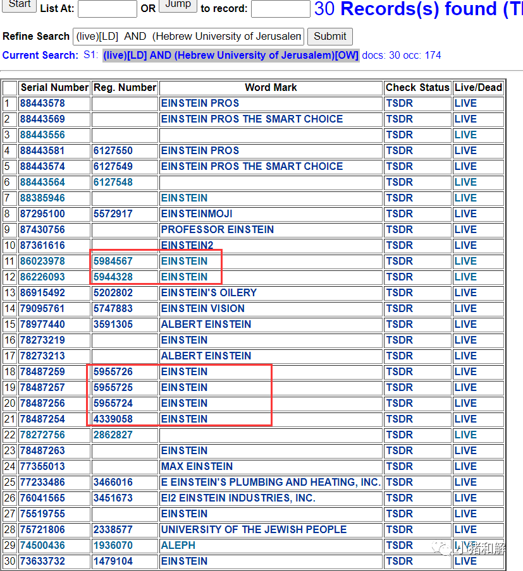This screenshot has height=571, width=523.
Task: Open serial number 78273213
Action: (42, 356)
